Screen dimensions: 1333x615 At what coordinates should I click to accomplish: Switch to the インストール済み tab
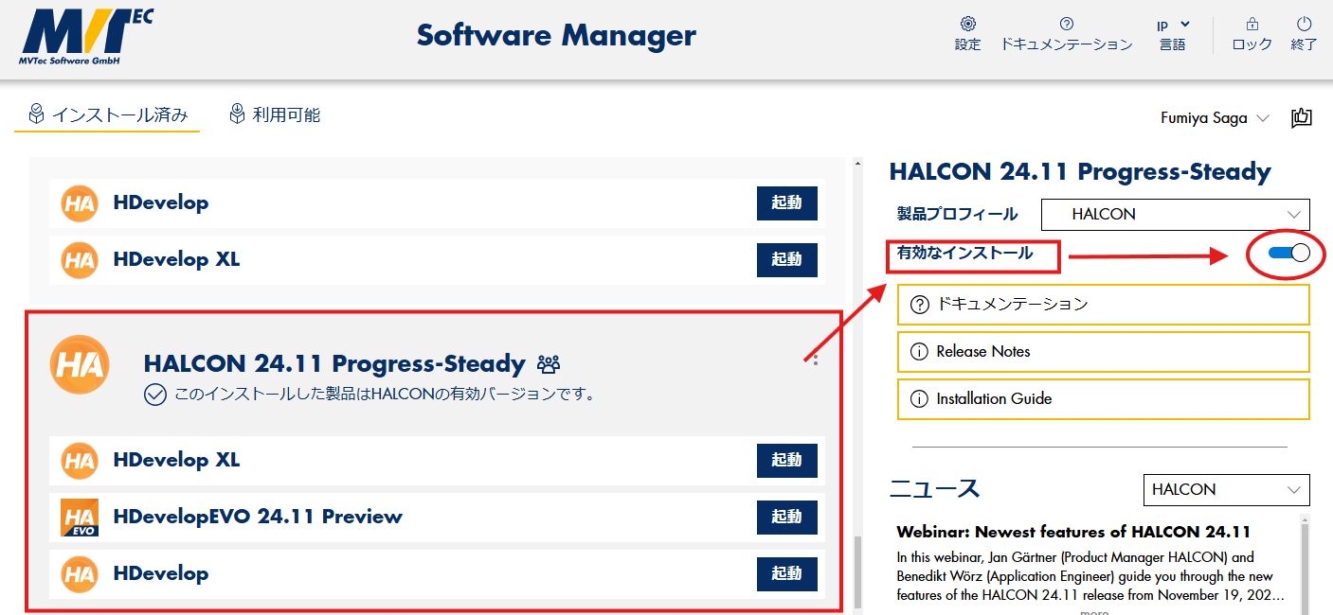107,115
